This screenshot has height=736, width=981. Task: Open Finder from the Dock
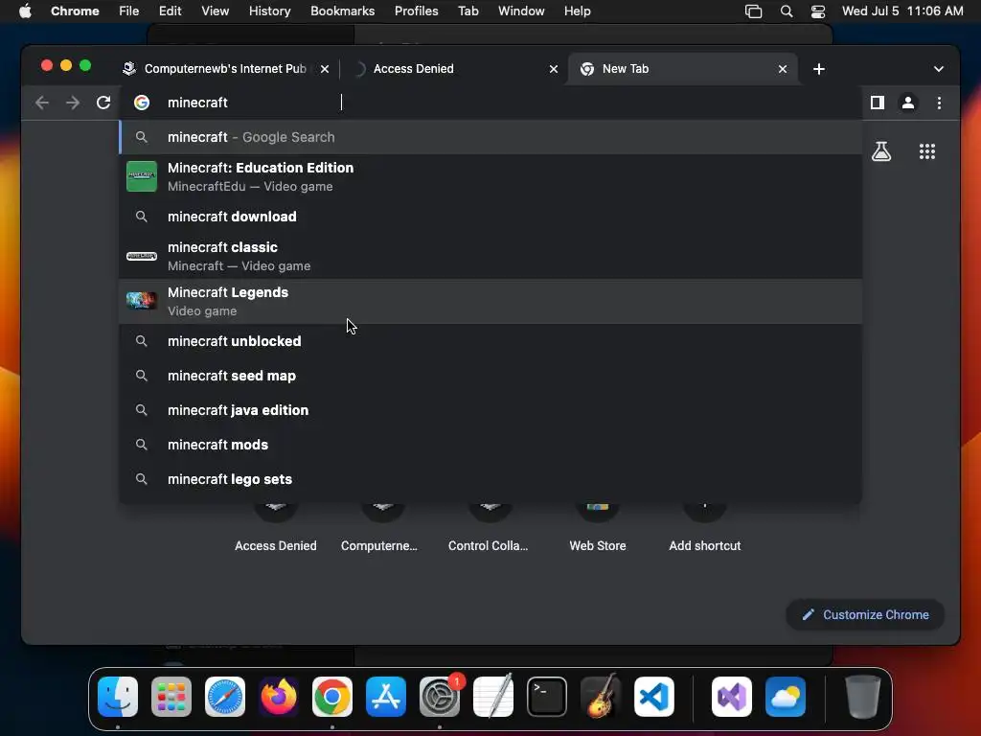click(x=118, y=697)
